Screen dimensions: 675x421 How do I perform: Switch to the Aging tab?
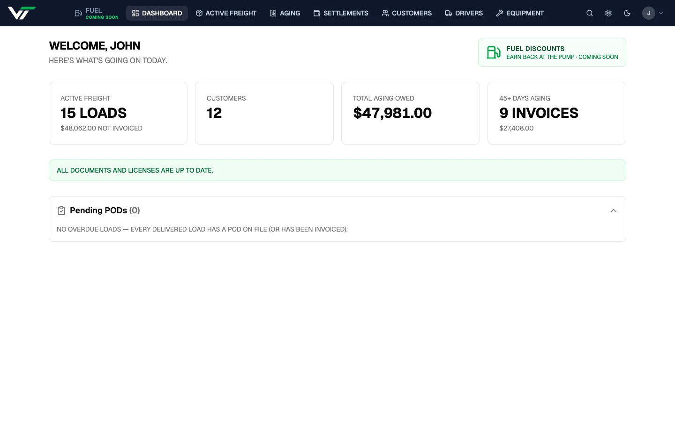pos(285,13)
